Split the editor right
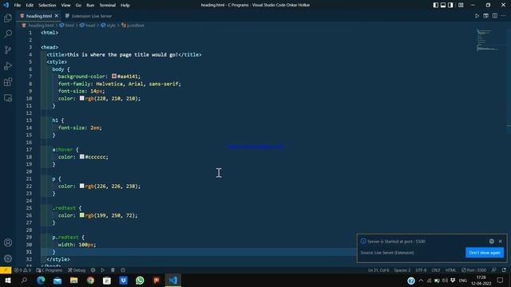This screenshot has height=287, width=511. click(495, 16)
